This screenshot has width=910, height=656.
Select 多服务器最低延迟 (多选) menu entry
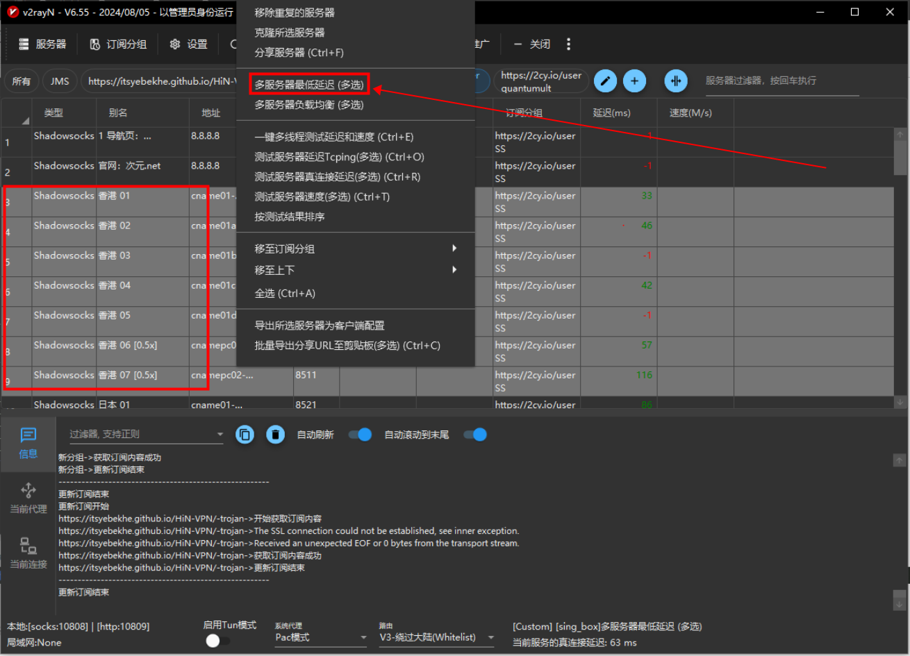coord(309,85)
